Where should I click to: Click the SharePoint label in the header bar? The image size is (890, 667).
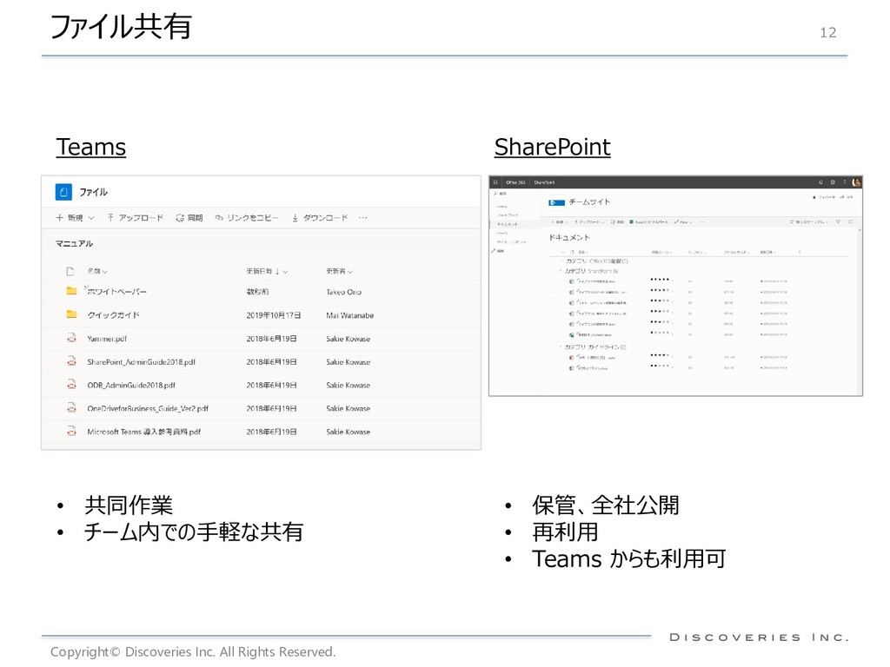(544, 182)
